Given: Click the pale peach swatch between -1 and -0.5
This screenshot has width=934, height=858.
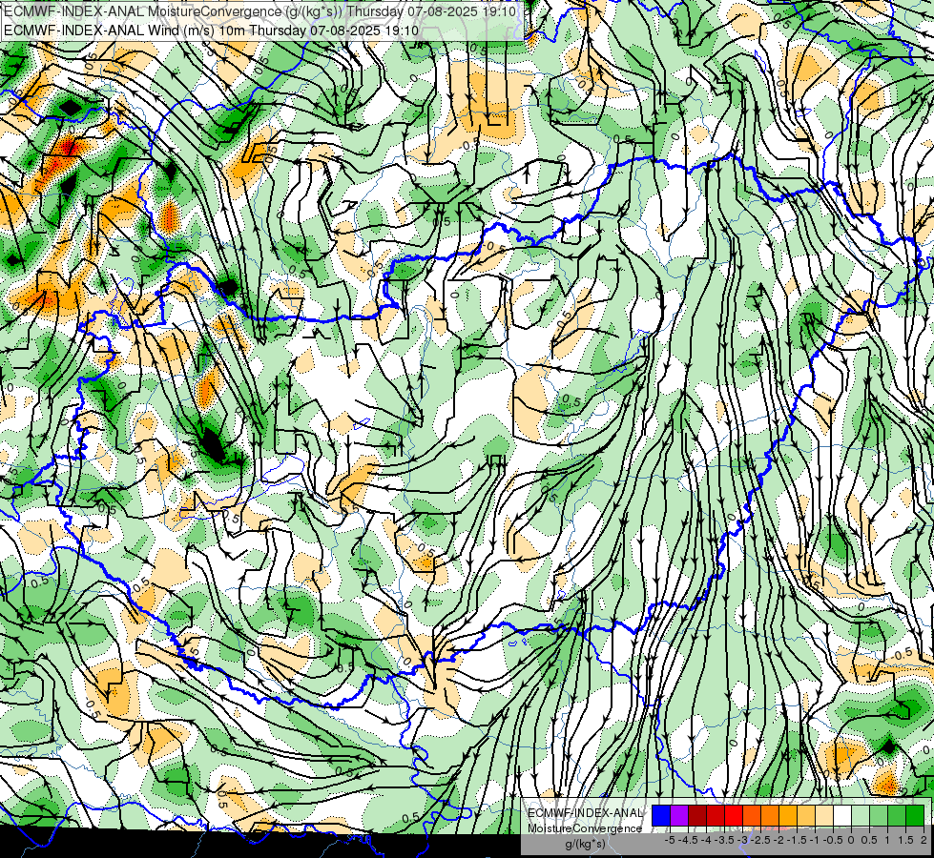Looking at the screenshot, I should (x=824, y=816).
